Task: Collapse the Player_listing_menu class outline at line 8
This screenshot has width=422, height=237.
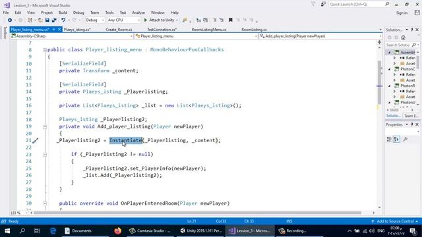Action: 45,50
